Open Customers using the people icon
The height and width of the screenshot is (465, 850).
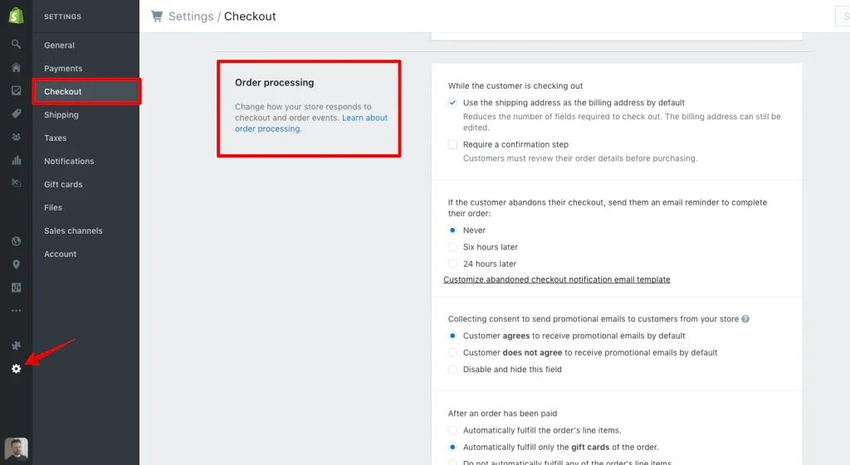click(x=16, y=137)
